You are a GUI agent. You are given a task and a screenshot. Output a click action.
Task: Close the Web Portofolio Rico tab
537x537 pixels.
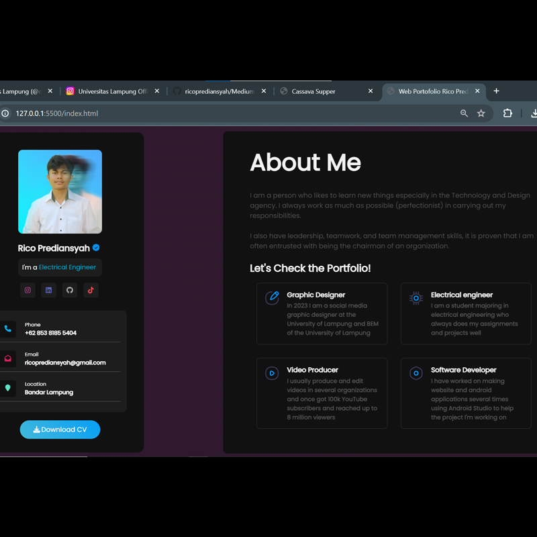tap(478, 91)
